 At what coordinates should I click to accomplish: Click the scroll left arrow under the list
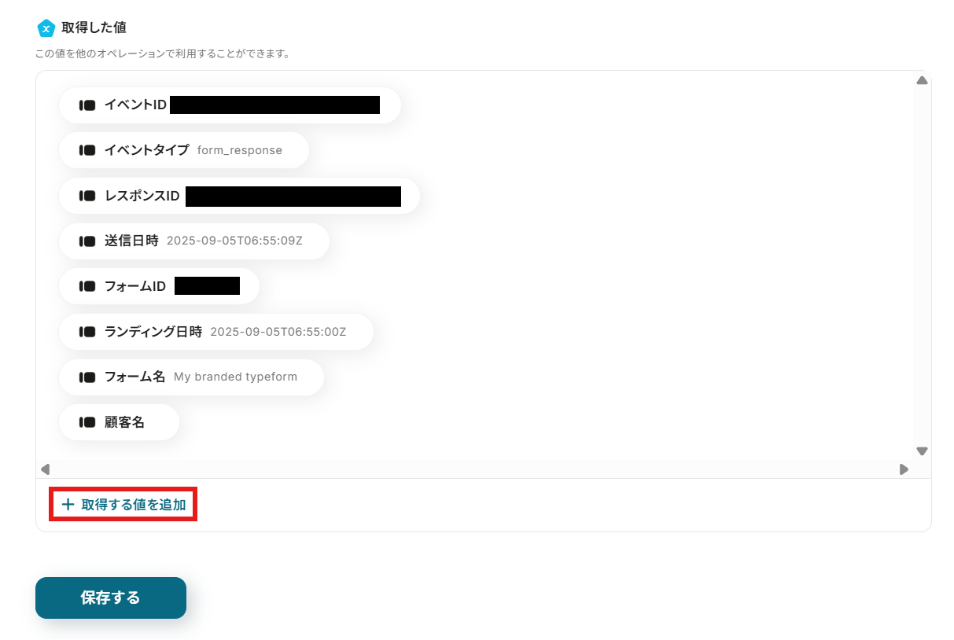coord(45,469)
